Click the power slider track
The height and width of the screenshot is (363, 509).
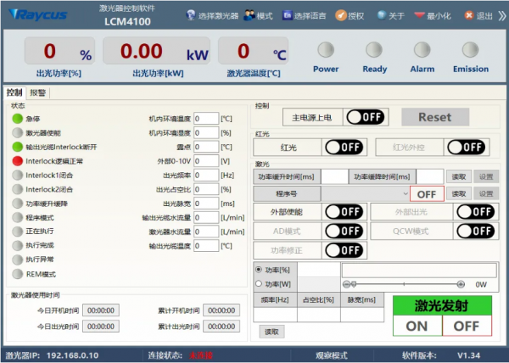[406, 284]
